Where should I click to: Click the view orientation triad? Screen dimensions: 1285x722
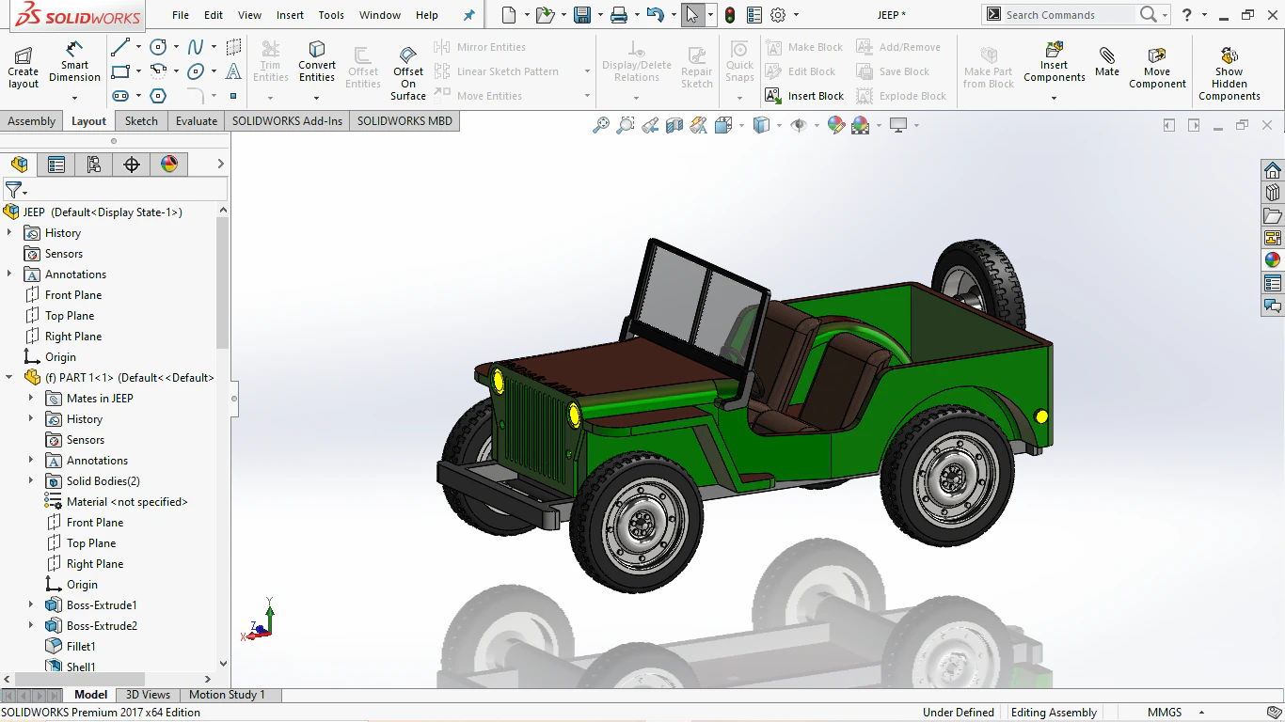[x=258, y=620]
